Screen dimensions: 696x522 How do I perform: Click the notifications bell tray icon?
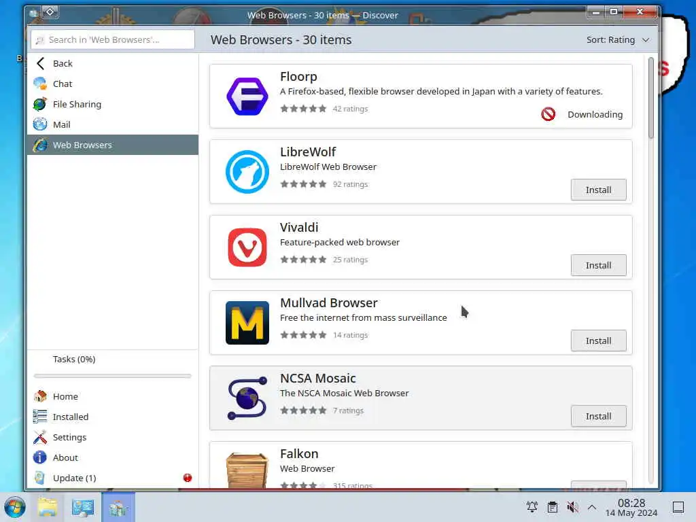pos(532,506)
